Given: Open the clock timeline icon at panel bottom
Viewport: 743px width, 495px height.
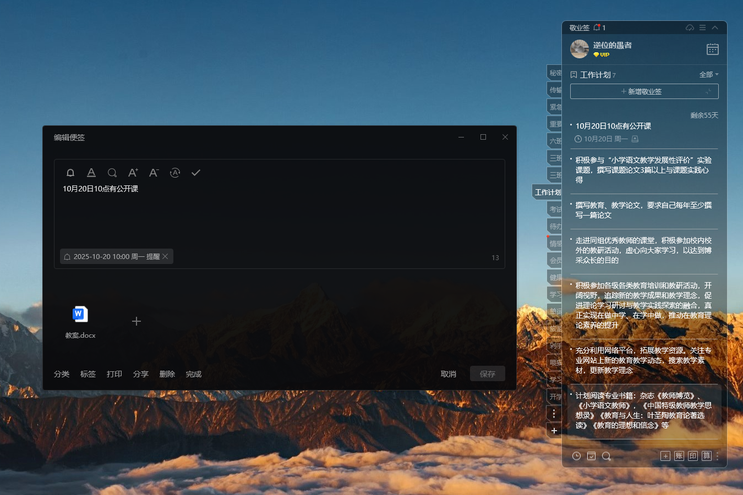Looking at the screenshot, I should point(576,456).
